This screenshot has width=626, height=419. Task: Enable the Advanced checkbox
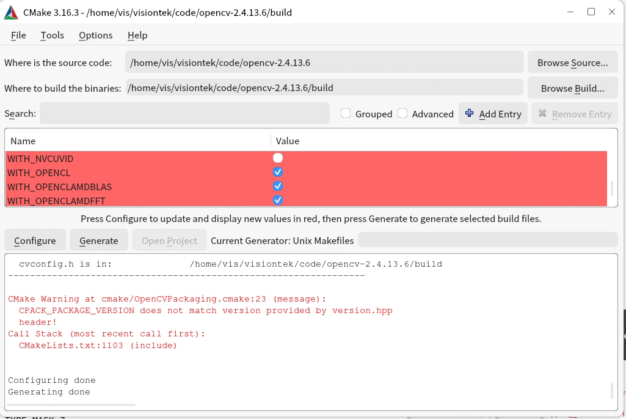click(x=402, y=114)
